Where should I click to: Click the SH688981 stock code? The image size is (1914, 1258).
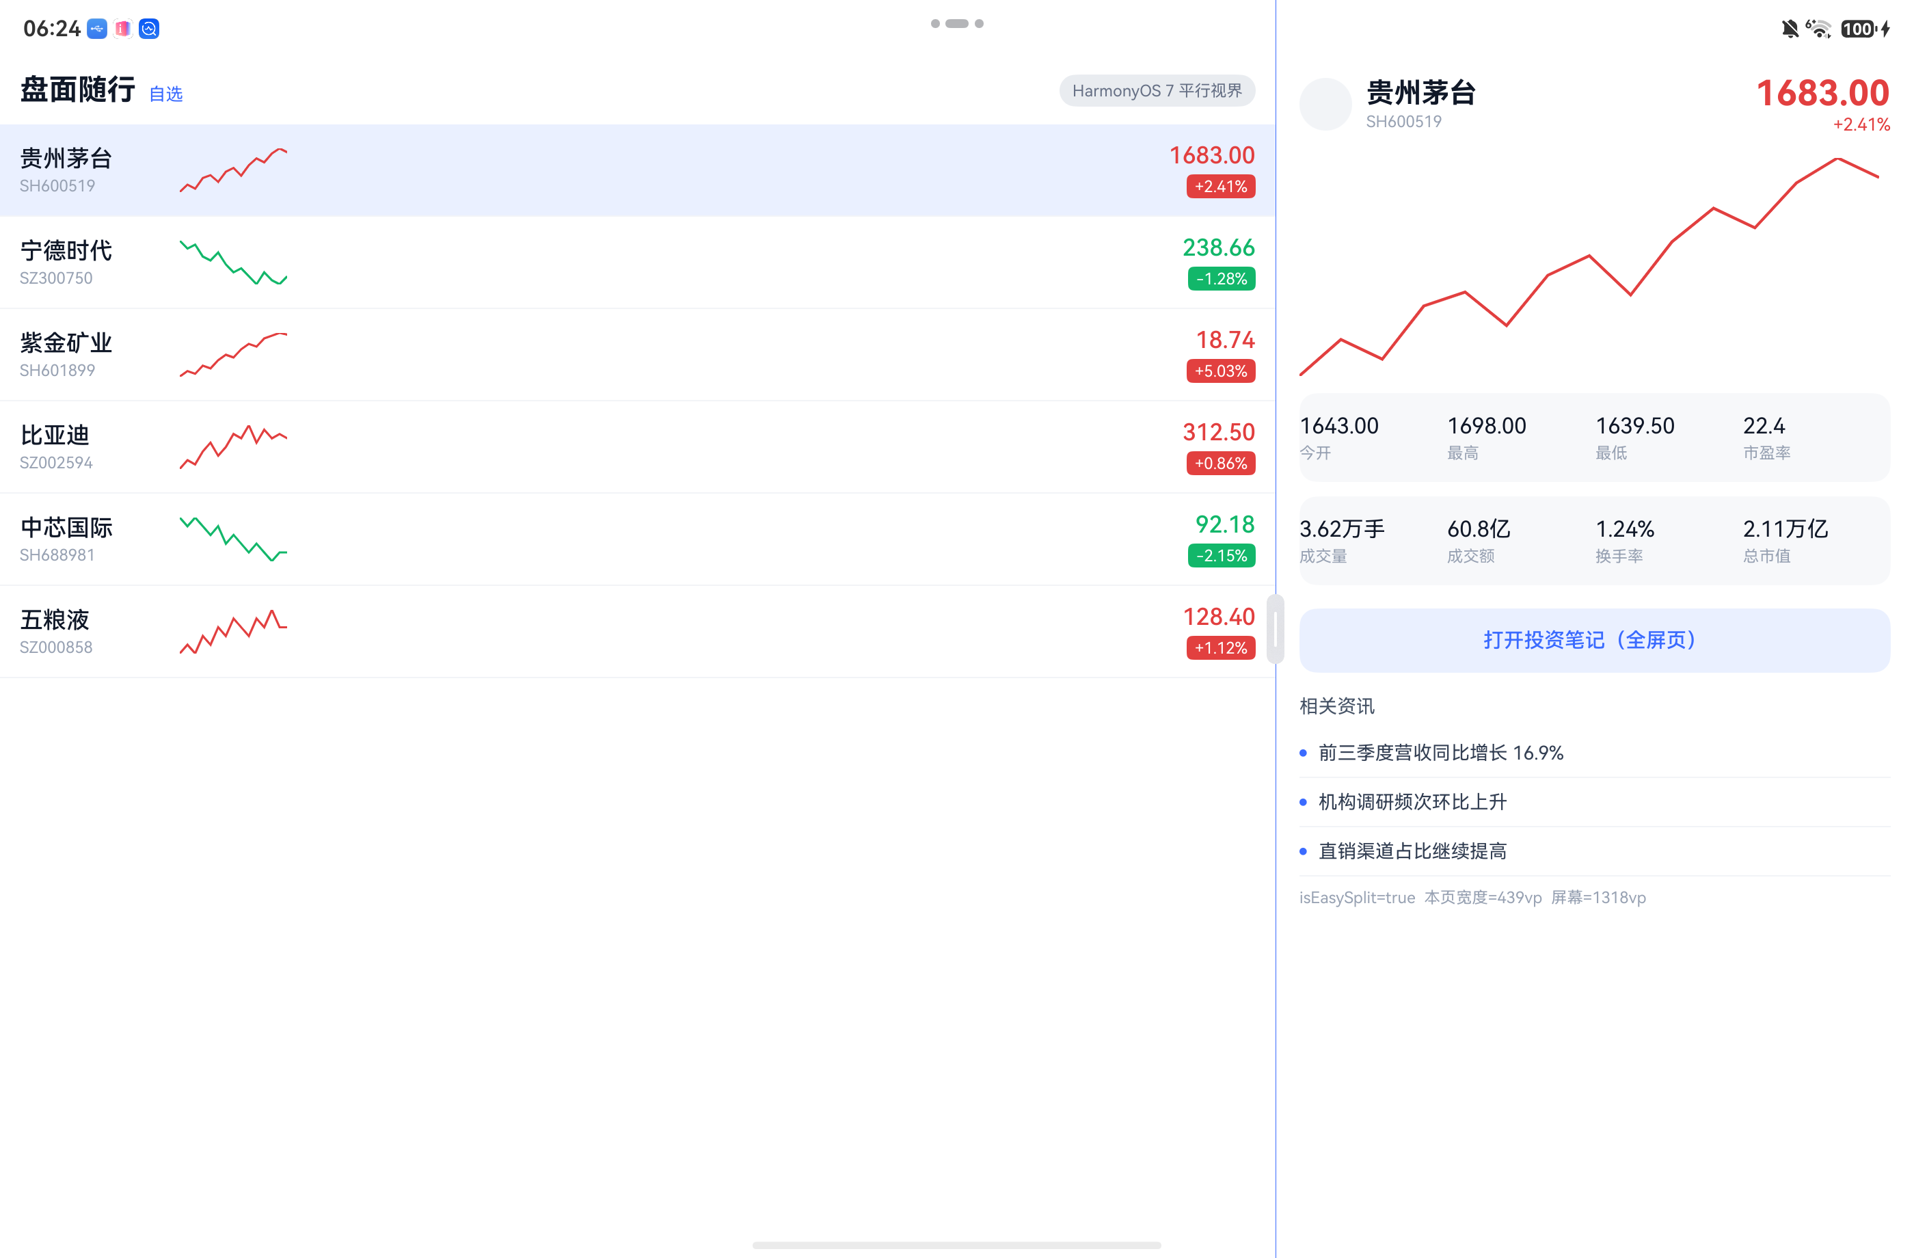57,555
